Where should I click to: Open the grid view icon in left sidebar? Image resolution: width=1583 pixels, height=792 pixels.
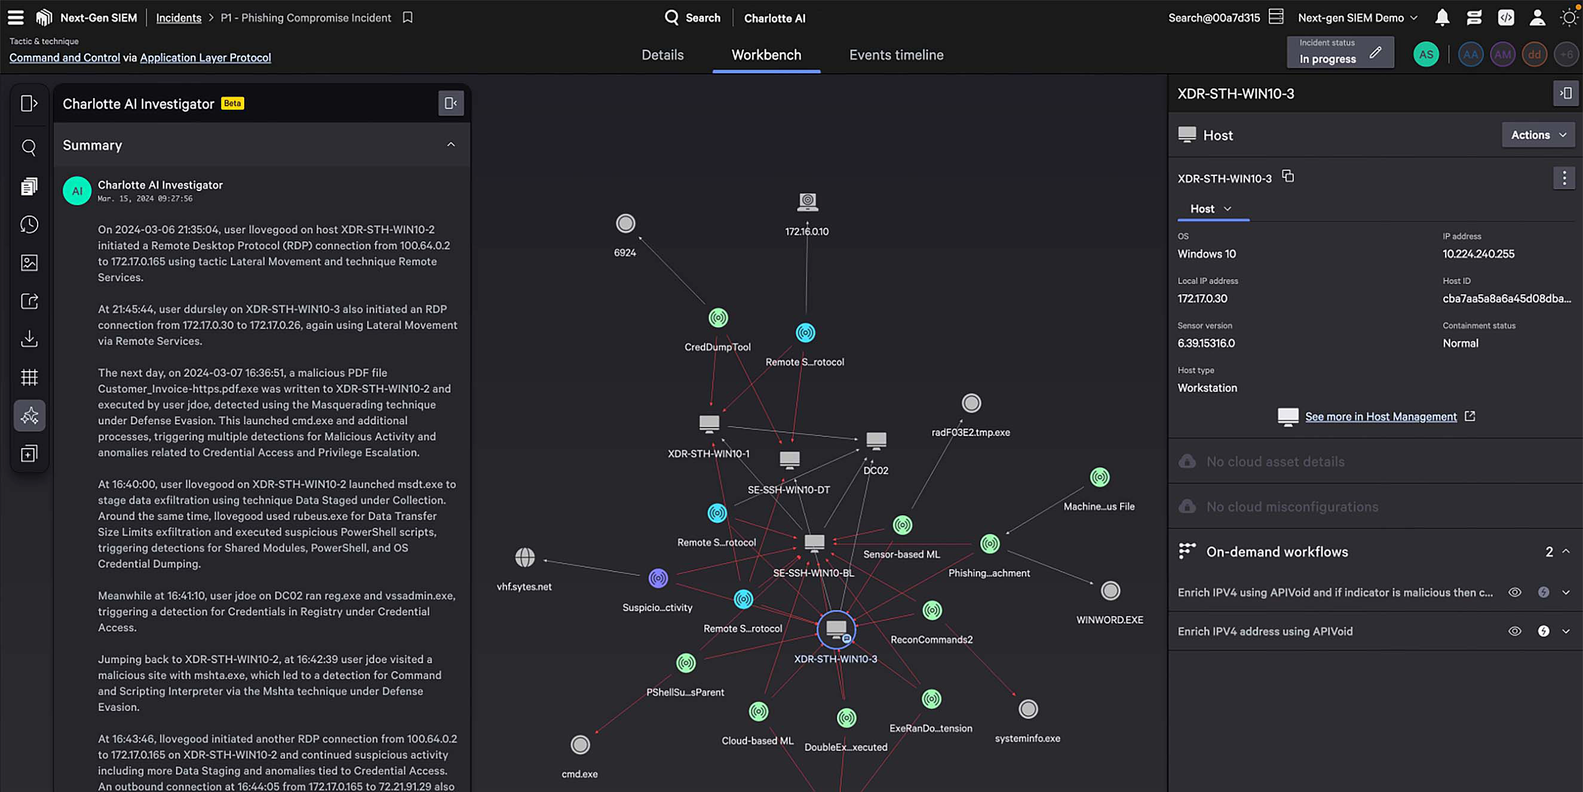(29, 378)
